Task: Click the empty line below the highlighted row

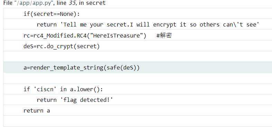Action: [138, 78]
